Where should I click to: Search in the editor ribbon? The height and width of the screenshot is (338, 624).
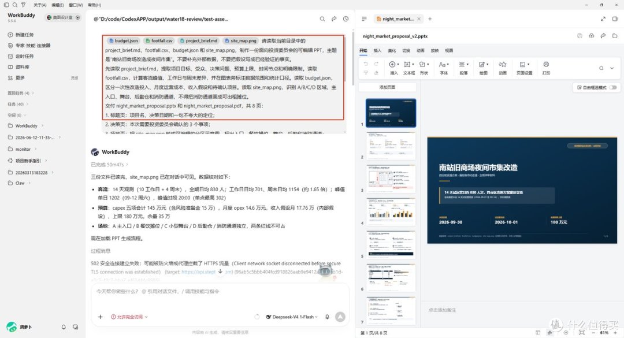pyautogui.click(x=601, y=68)
